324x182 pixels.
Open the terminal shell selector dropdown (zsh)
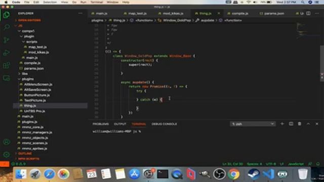point(253,124)
